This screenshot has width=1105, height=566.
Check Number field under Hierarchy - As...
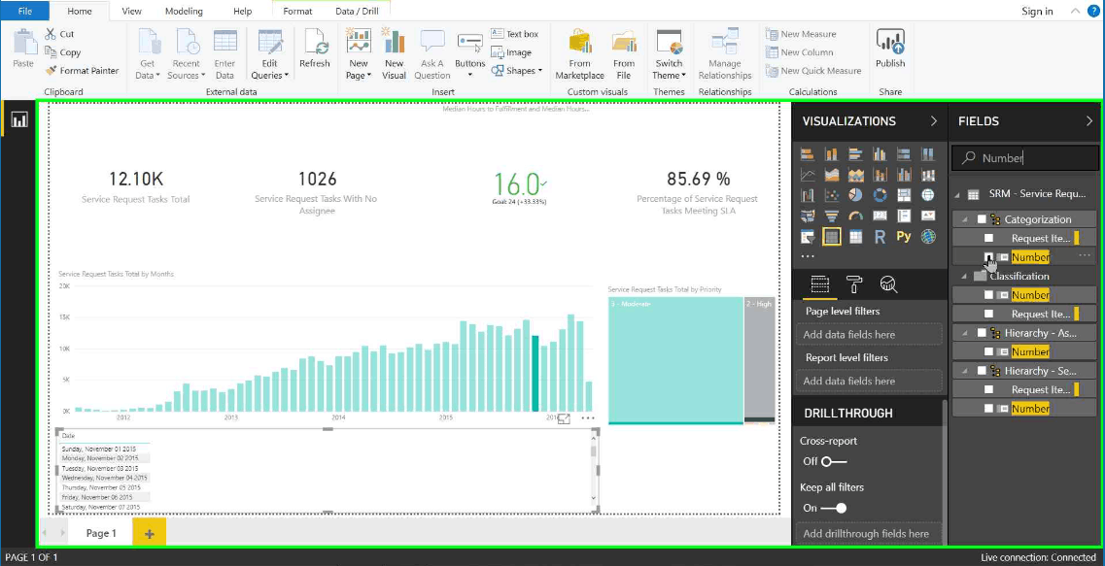(x=988, y=351)
